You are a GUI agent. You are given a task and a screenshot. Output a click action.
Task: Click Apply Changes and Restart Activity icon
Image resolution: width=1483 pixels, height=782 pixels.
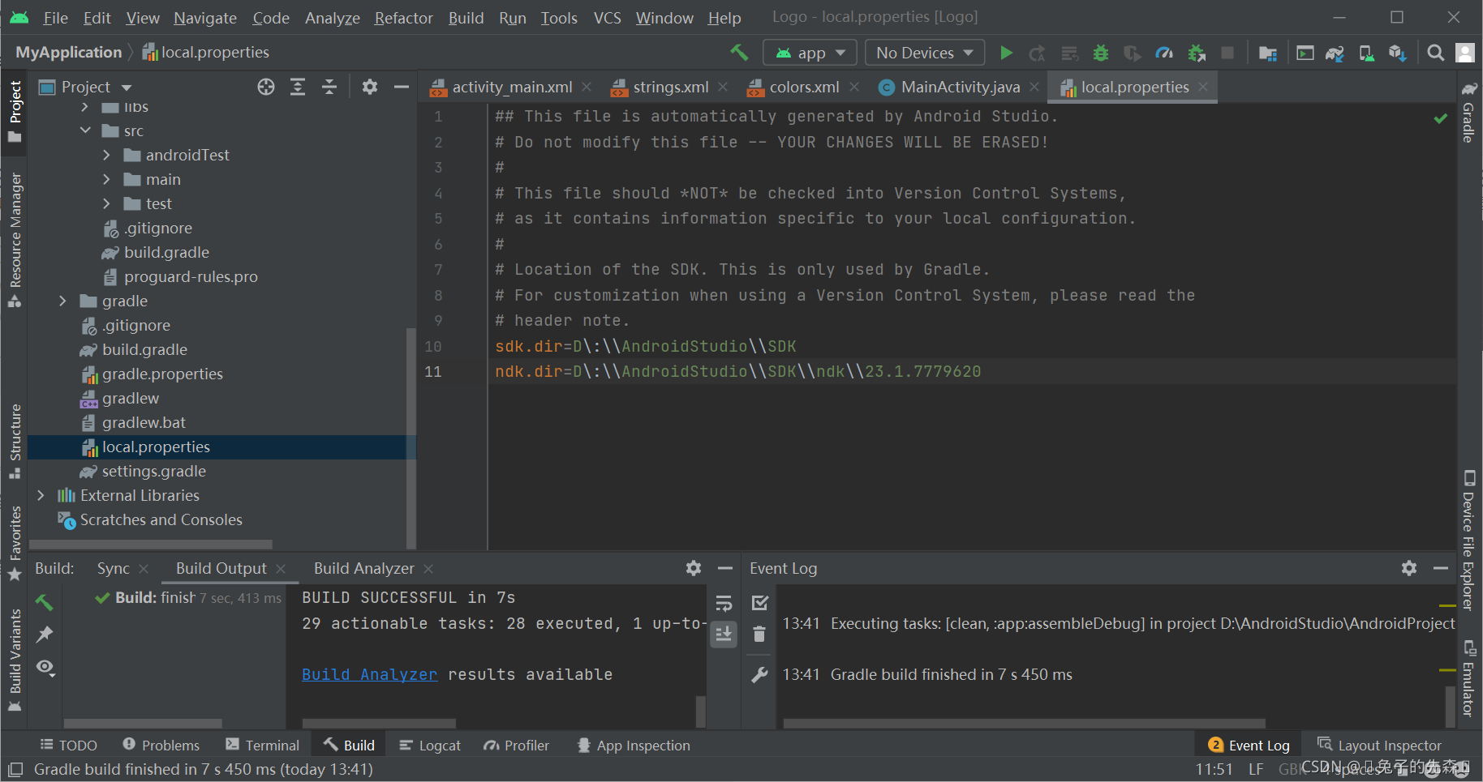point(1038,53)
